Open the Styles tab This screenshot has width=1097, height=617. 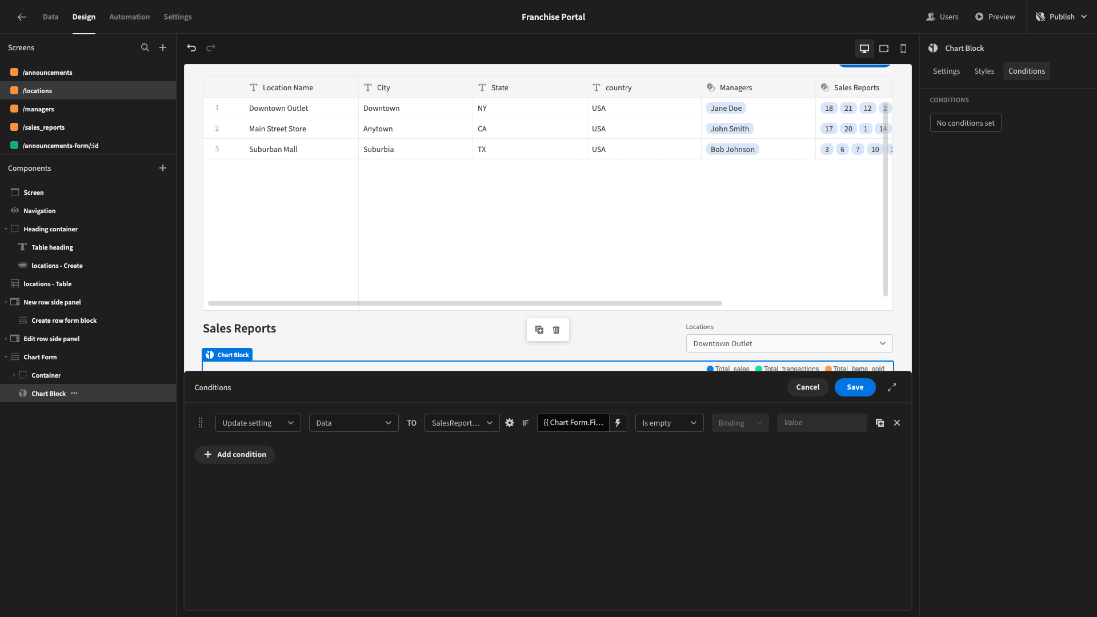coord(984,71)
